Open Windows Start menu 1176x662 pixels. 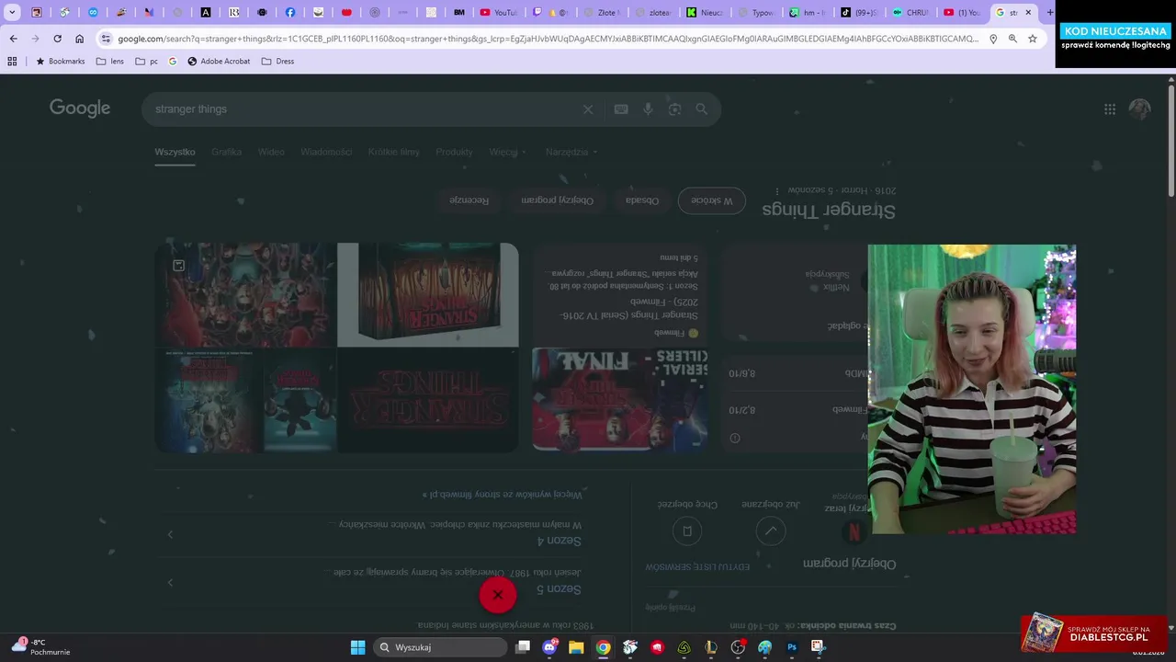357,647
